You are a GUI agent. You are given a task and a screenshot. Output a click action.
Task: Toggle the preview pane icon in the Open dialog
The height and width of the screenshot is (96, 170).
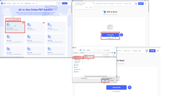tap(112, 53)
